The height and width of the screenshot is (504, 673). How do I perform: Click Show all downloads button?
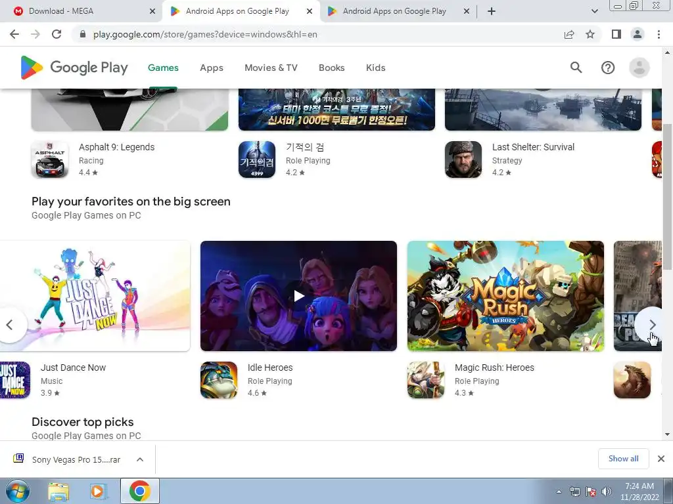[x=623, y=459]
